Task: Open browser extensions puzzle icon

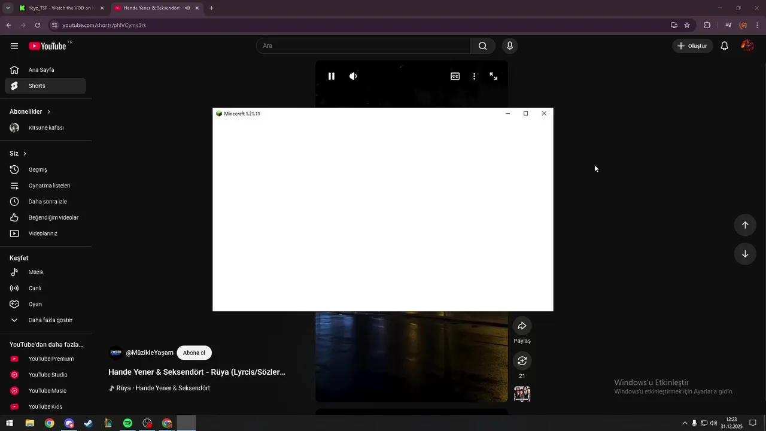Action: click(x=707, y=25)
